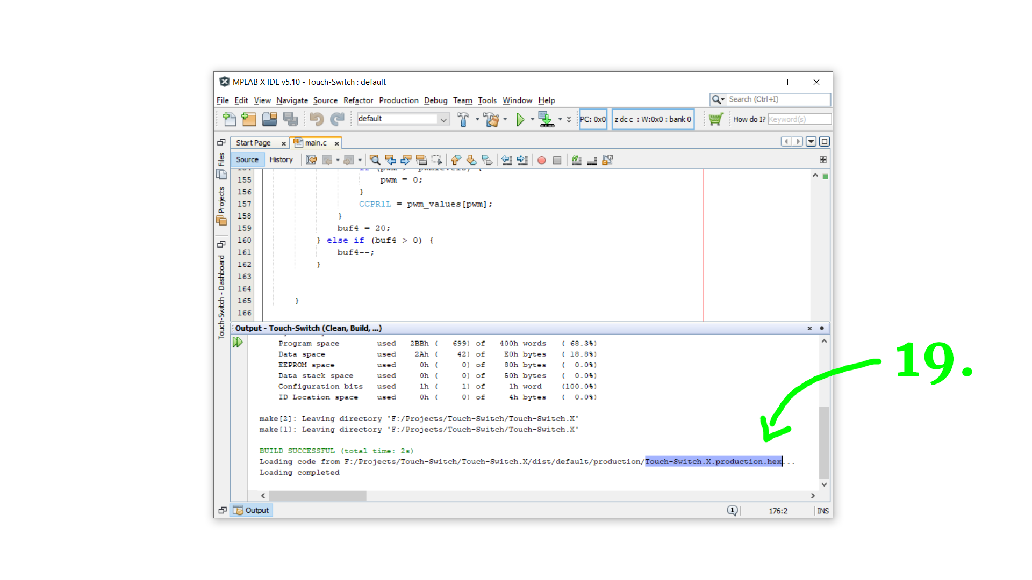
Task: Toggle the Source view button
Action: coord(247,160)
